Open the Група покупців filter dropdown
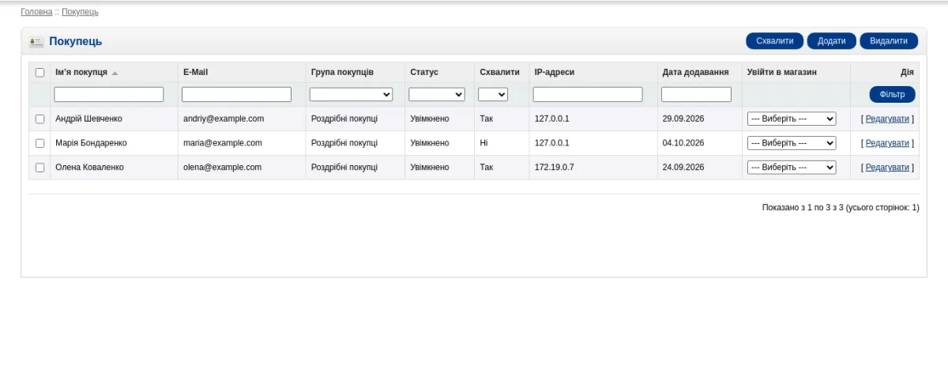The height and width of the screenshot is (377, 948). pos(351,94)
